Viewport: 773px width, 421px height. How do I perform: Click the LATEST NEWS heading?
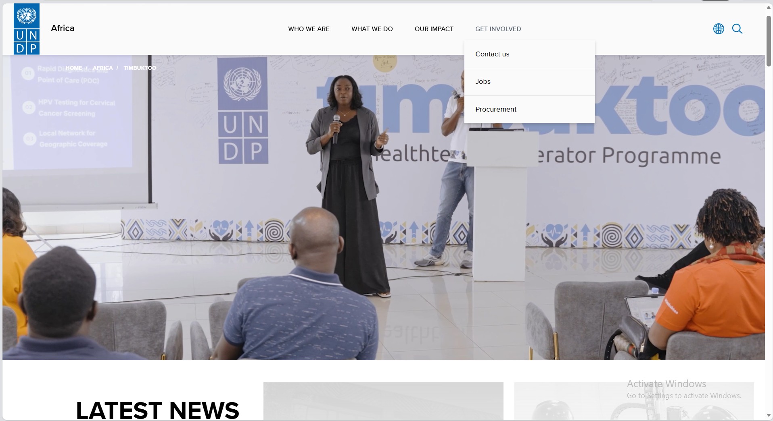point(157,410)
